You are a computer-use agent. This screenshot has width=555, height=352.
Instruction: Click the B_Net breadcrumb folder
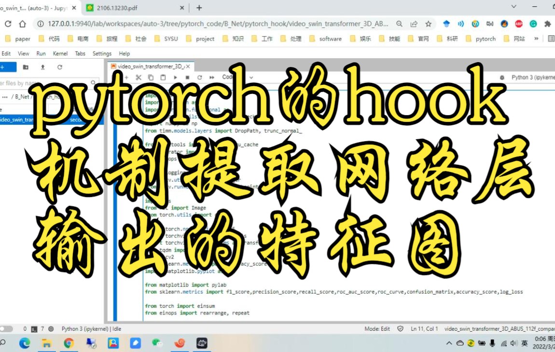(22, 97)
